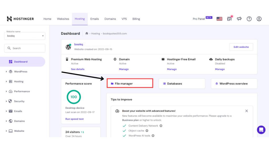This screenshot has height=151, width=269.
Task: Click inside the sidebar Search field
Action: (25, 48)
